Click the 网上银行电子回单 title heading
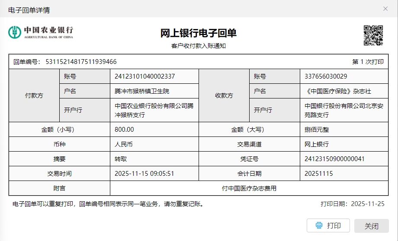The height and width of the screenshot is (241, 398). (x=199, y=33)
